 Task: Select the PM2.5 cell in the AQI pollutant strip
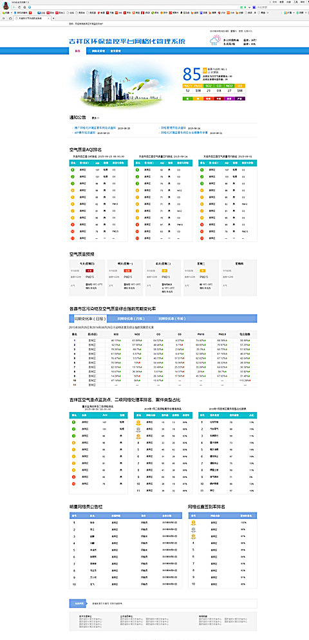187,86
